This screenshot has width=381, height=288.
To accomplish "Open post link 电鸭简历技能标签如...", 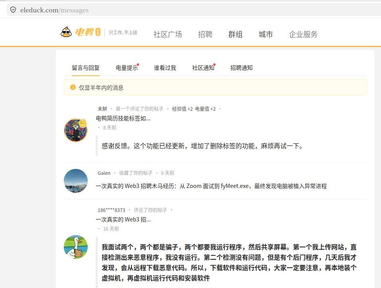I will pyautogui.click(x=123, y=118).
